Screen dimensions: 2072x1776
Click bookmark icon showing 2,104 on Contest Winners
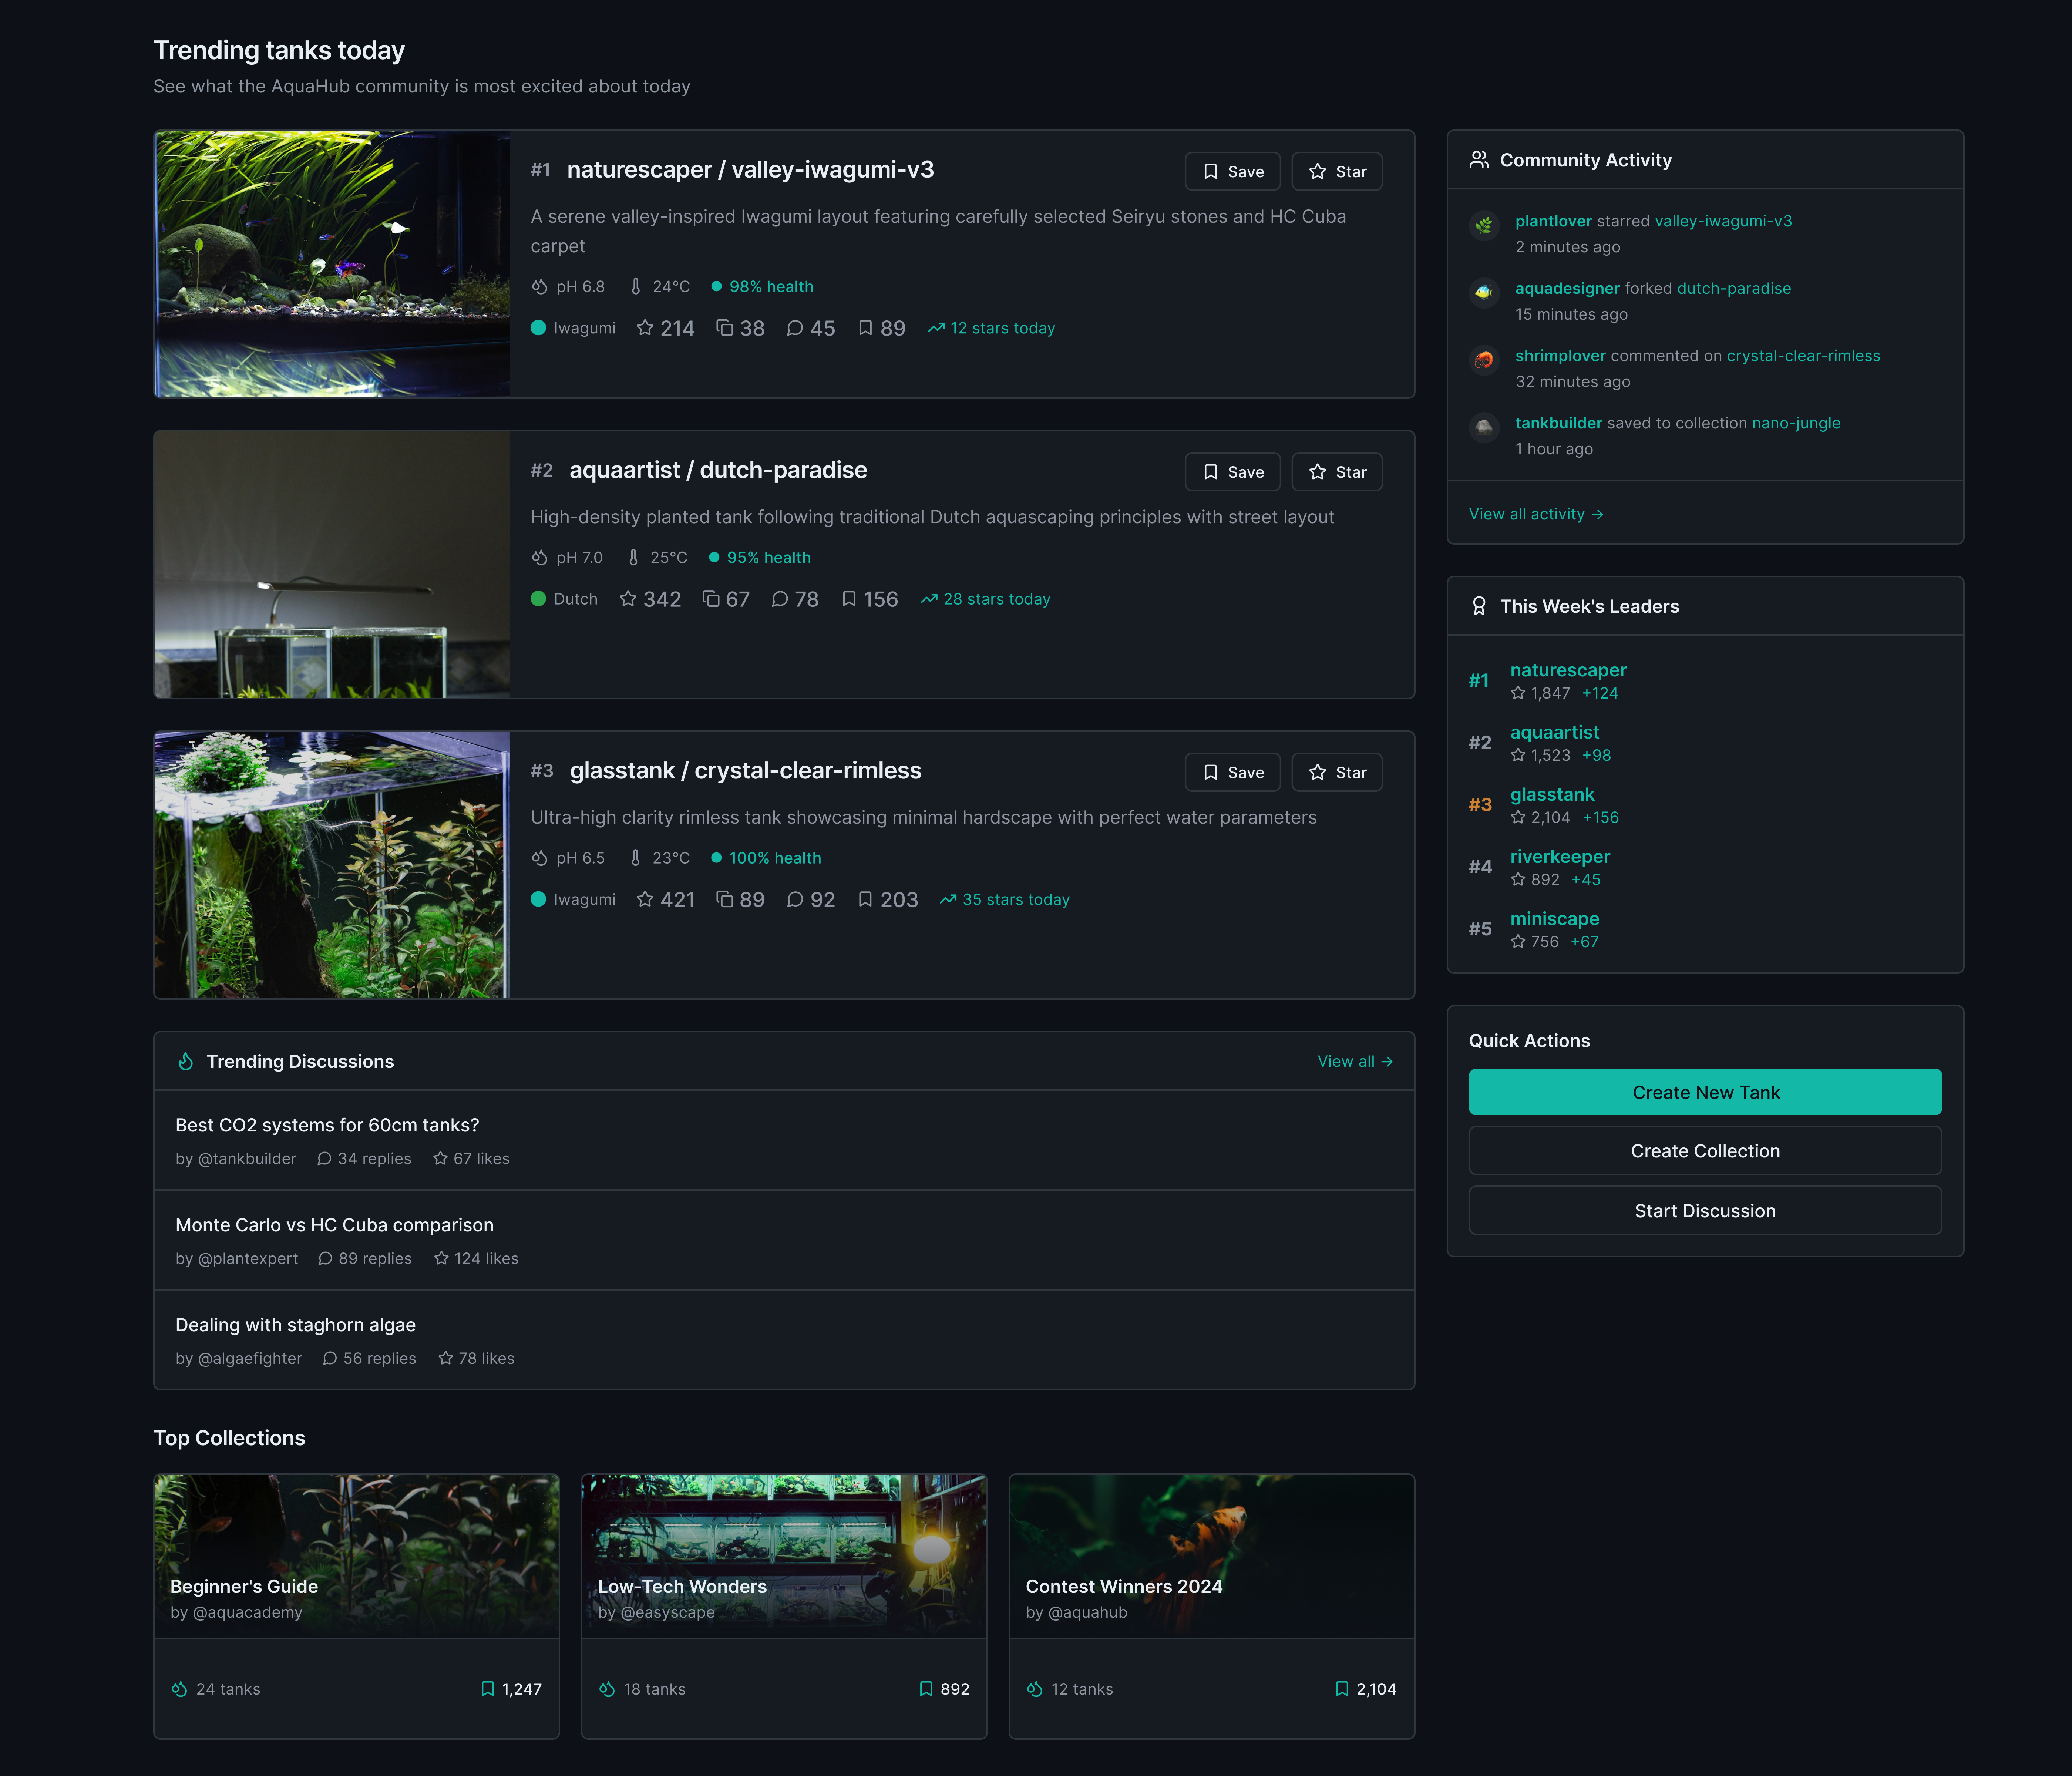click(1342, 1689)
